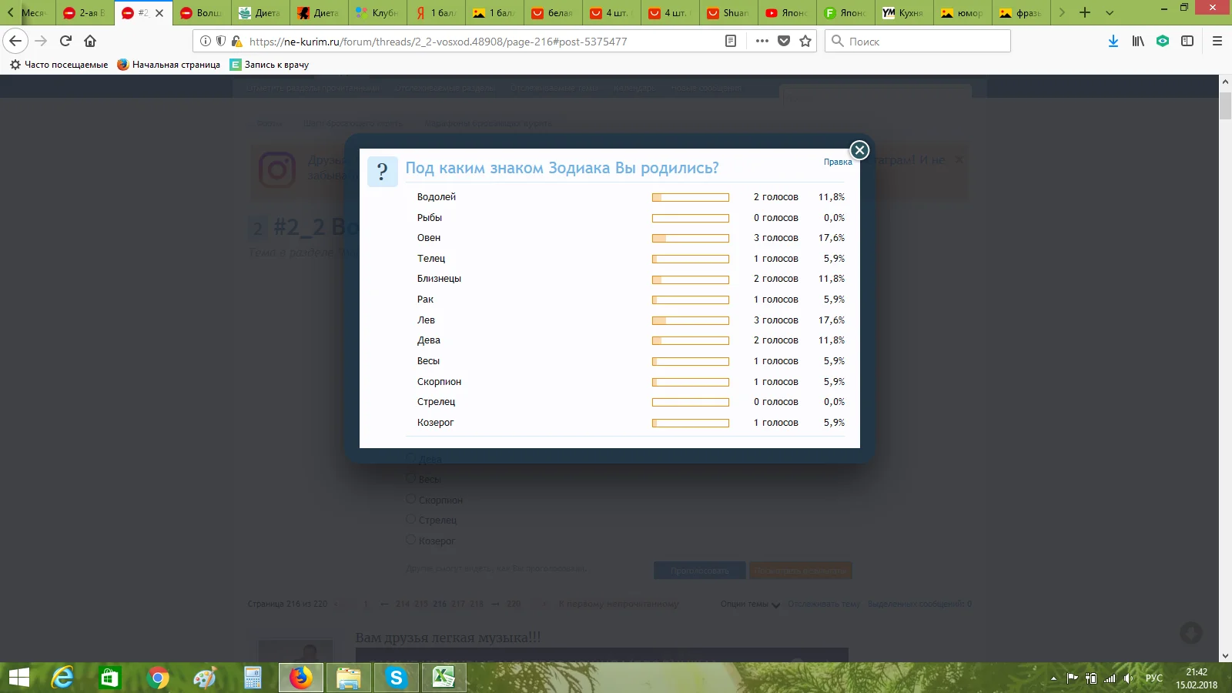Switch to the Клубн tab
Image resolution: width=1232 pixels, height=693 pixels.
tap(377, 13)
